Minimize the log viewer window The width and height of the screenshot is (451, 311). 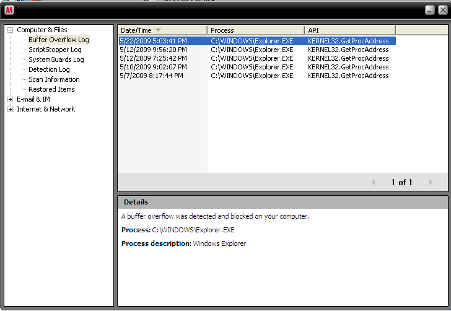(x=429, y=10)
